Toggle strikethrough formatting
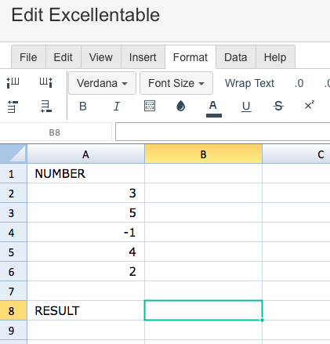This screenshot has width=330, height=344. point(278,106)
